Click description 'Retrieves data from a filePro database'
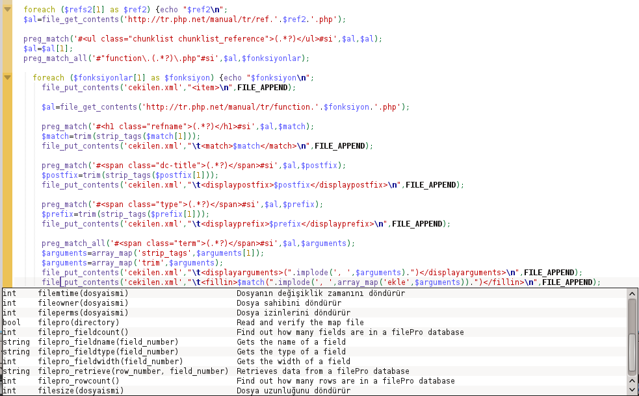The image size is (639, 396). 323,371
